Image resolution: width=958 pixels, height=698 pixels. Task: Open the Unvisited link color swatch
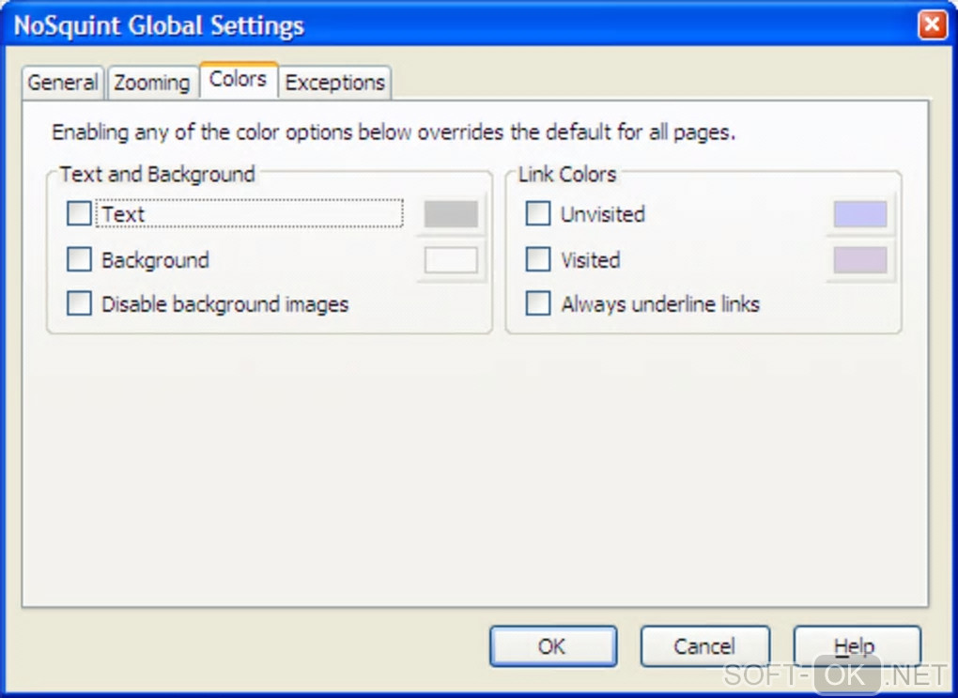tap(860, 214)
